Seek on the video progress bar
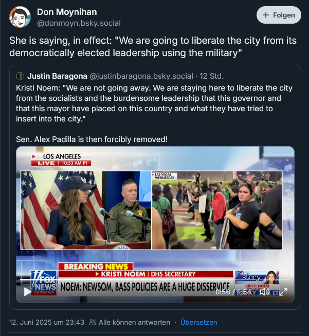The height and width of the screenshot is (336, 309). tap(155, 279)
